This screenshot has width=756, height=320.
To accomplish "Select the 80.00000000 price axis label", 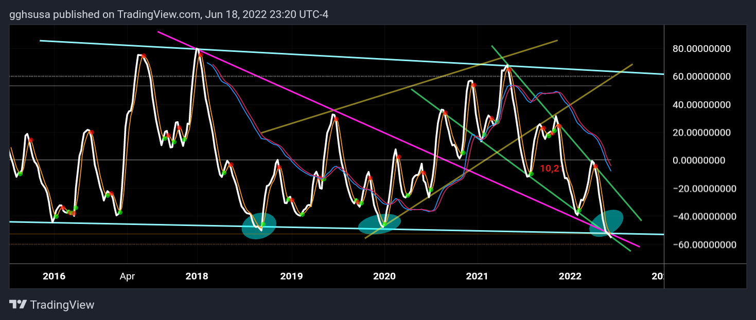I will pos(702,49).
